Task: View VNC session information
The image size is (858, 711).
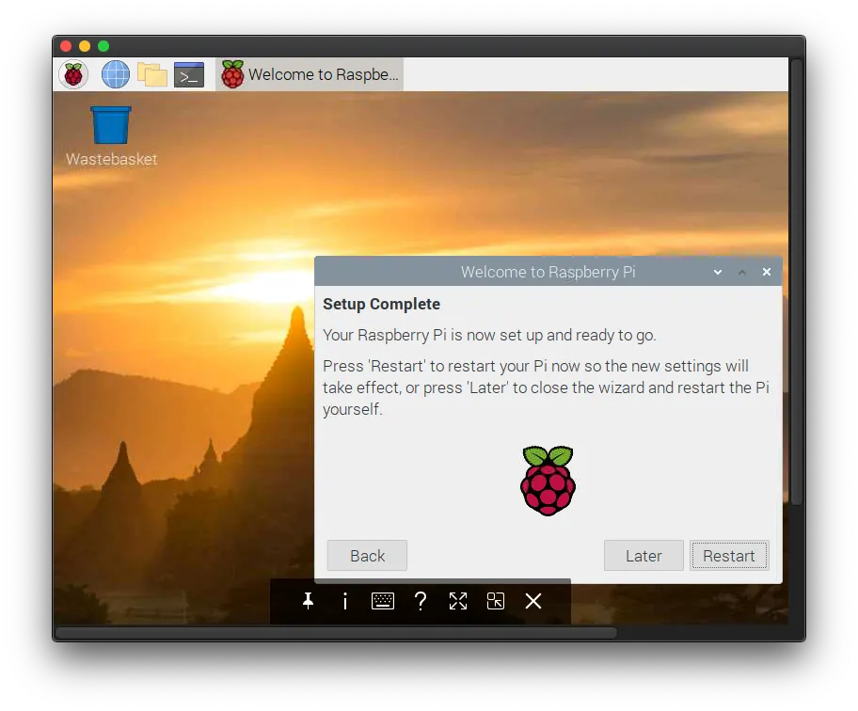Action: coord(345,601)
